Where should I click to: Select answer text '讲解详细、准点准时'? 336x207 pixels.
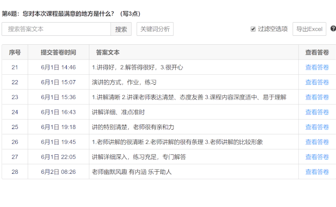(118, 112)
